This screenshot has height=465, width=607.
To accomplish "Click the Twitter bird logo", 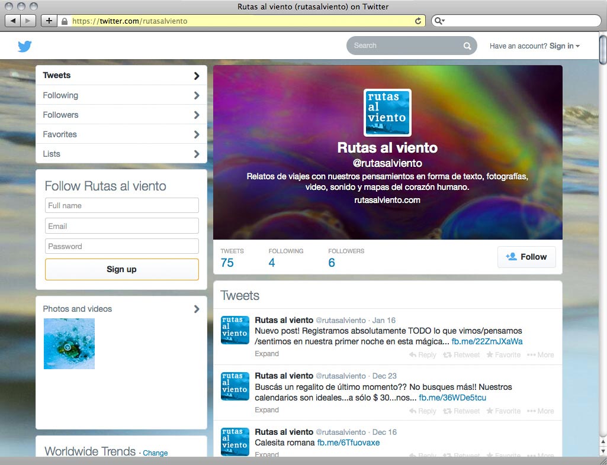I will point(24,46).
